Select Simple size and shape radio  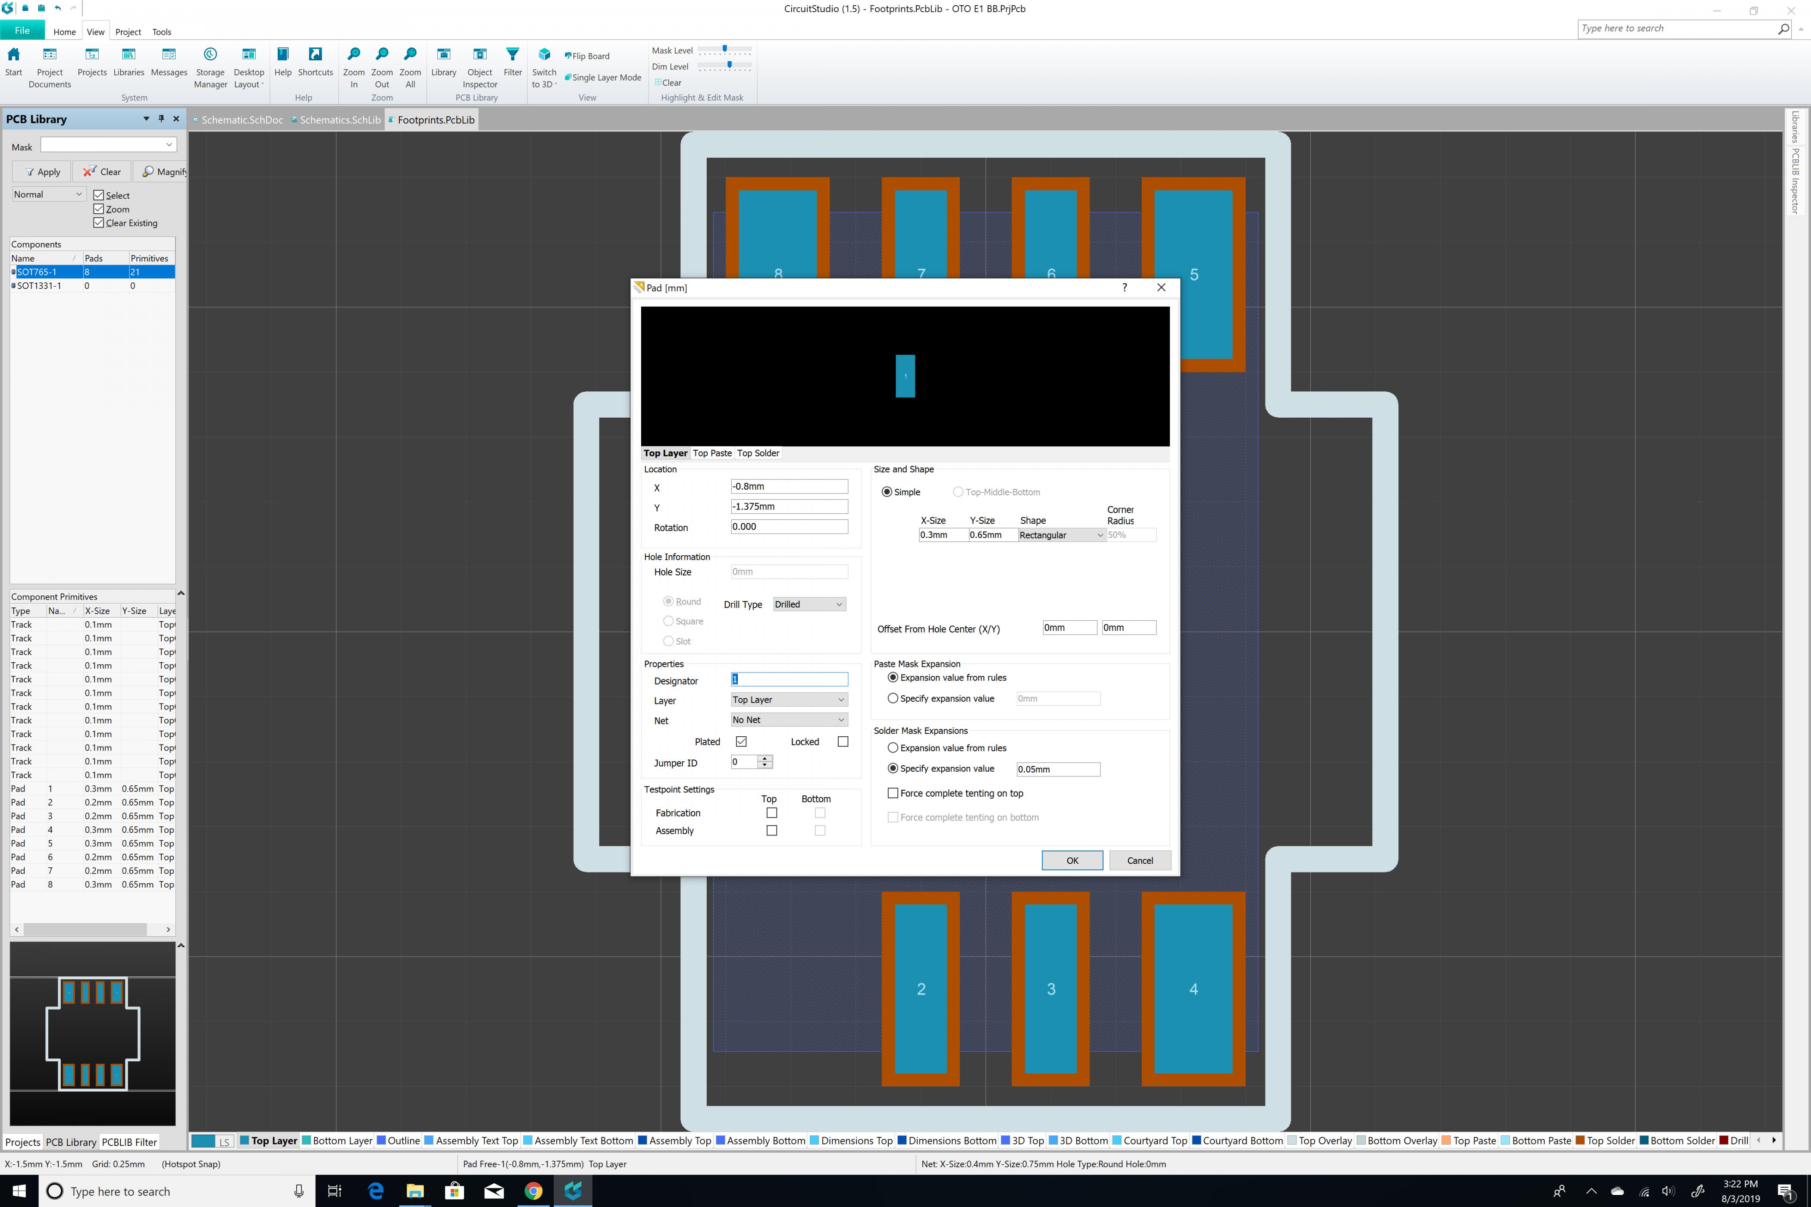point(887,492)
